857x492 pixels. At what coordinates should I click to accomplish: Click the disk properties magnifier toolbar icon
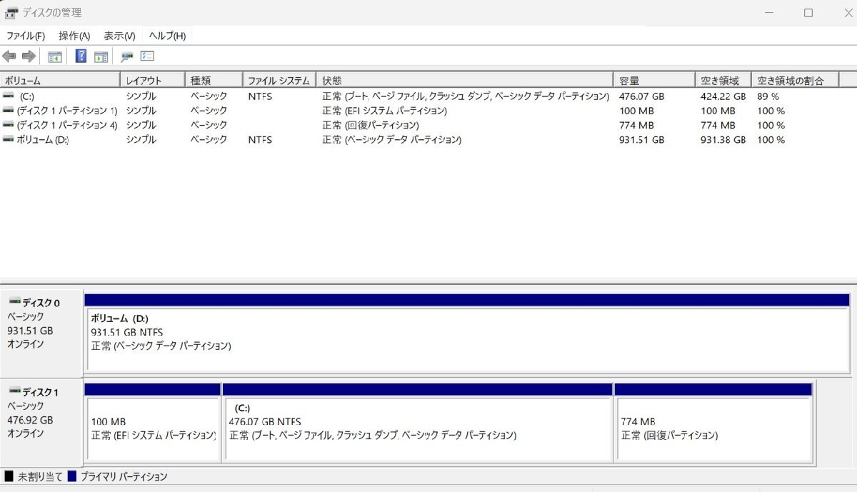127,56
